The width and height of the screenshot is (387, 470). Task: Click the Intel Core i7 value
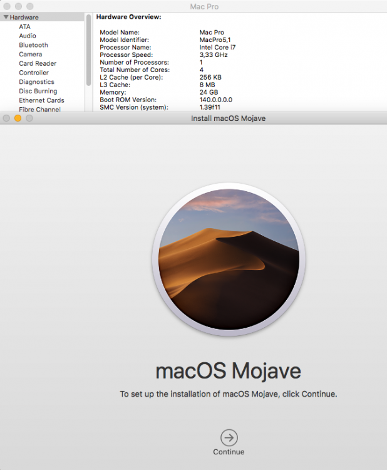pyautogui.click(x=217, y=48)
